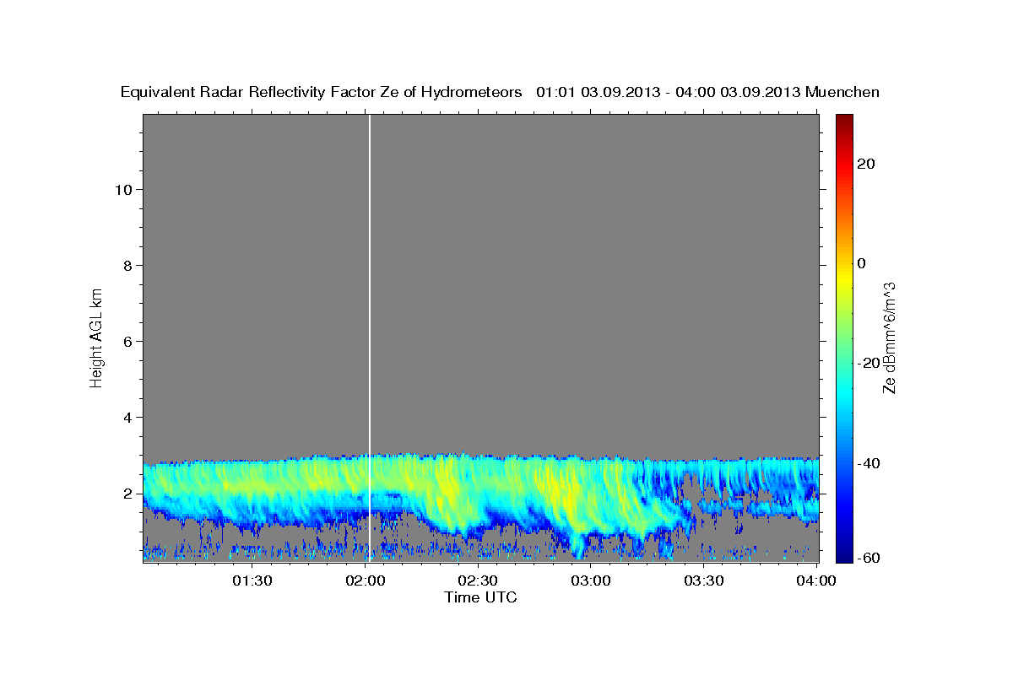Click the height axis label '2'
The width and height of the screenshot is (1013, 675).
(129, 493)
